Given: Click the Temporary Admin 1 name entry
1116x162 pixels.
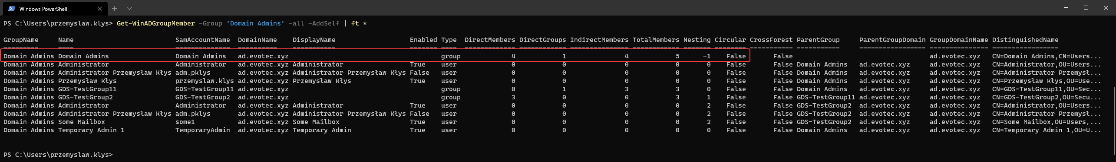Looking at the screenshot, I should pos(91,130).
